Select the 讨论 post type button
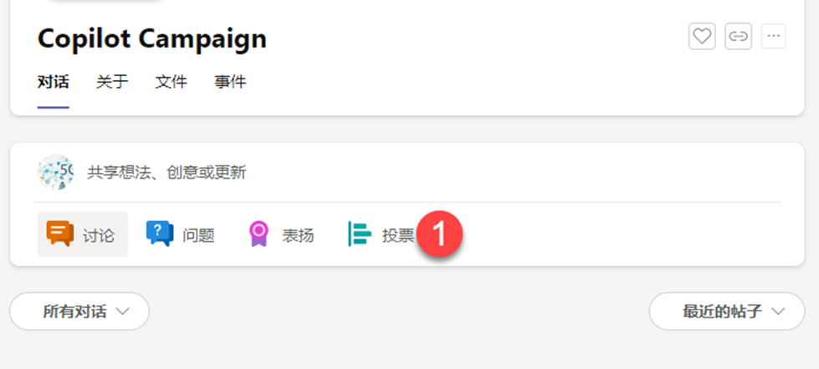The image size is (819, 369). (83, 234)
